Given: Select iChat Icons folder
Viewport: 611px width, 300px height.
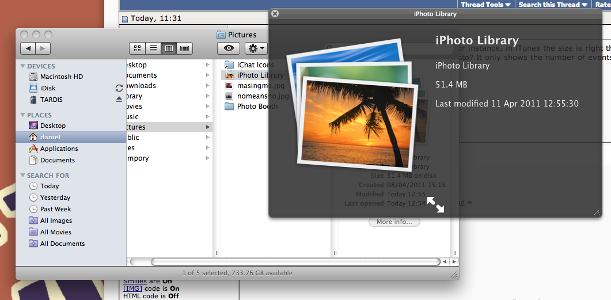Looking at the screenshot, I should (x=255, y=65).
